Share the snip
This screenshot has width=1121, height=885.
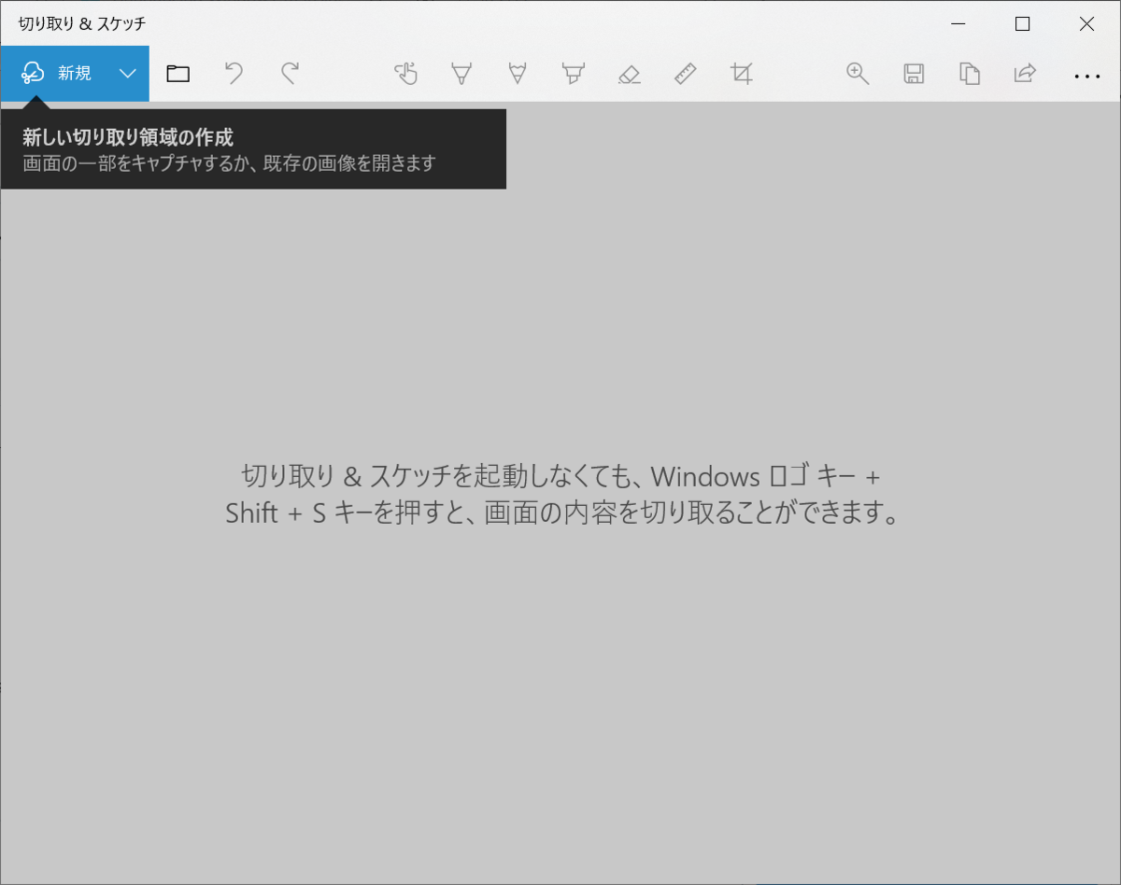pyautogui.click(x=1026, y=74)
